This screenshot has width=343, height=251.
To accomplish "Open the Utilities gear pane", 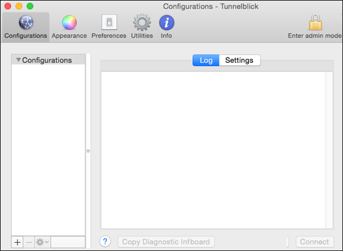I will tap(142, 27).
